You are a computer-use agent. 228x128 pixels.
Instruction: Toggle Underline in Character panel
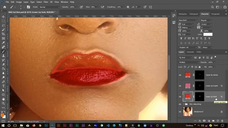[205, 38]
